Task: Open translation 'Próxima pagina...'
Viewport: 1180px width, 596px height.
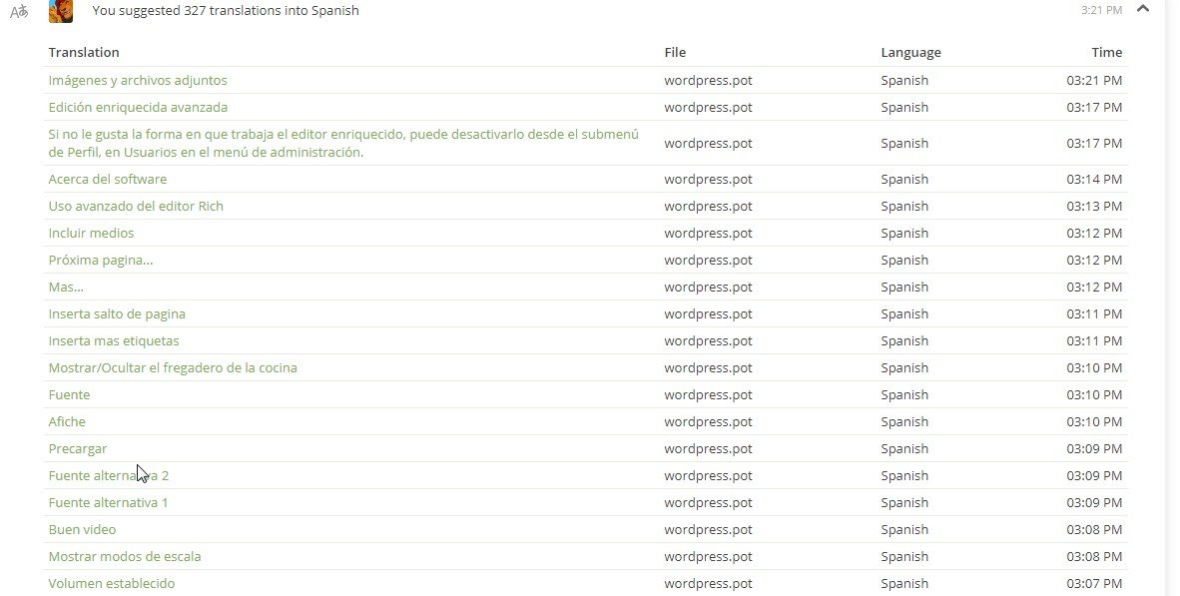Action: pyautogui.click(x=101, y=261)
